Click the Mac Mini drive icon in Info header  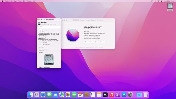pos(39,23)
